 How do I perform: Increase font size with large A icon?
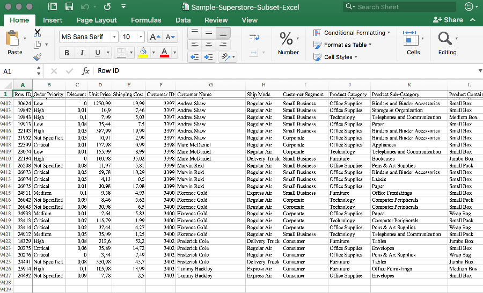pyautogui.click(x=155, y=37)
